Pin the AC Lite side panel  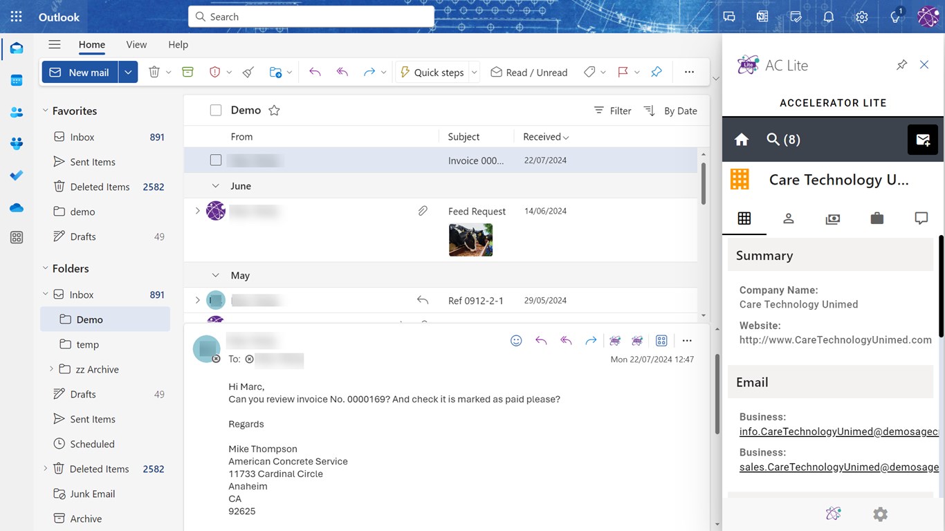point(901,65)
